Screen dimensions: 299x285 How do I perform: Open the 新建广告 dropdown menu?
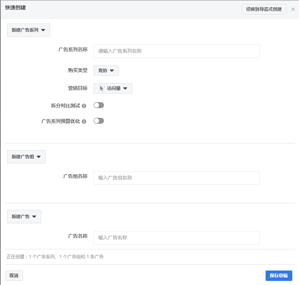(24, 217)
